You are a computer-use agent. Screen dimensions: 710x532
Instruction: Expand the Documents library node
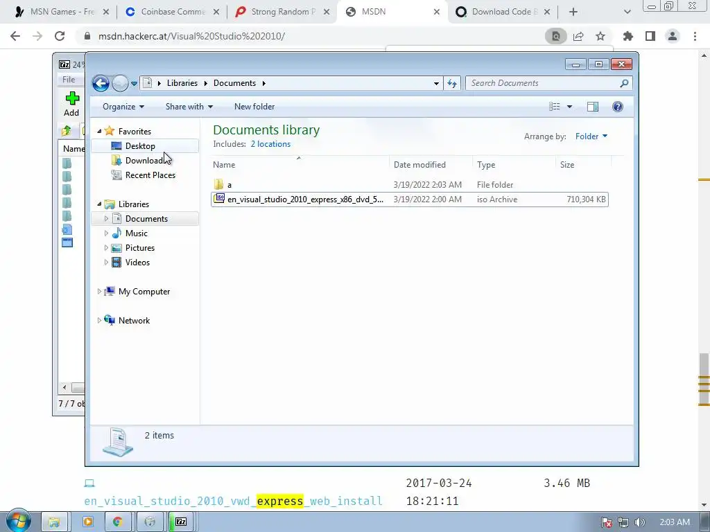click(x=106, y=218)
